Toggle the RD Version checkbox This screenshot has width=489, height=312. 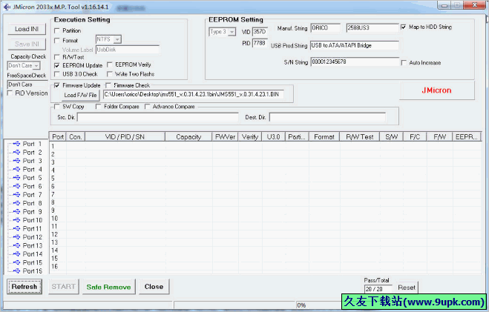pos(10,93)
